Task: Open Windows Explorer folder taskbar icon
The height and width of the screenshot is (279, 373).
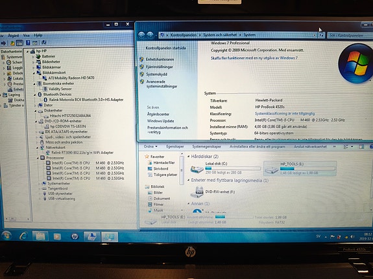Action: 40,236
